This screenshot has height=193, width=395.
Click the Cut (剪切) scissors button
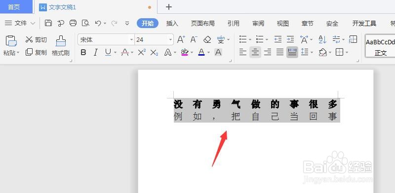click(x=36, y=39)
